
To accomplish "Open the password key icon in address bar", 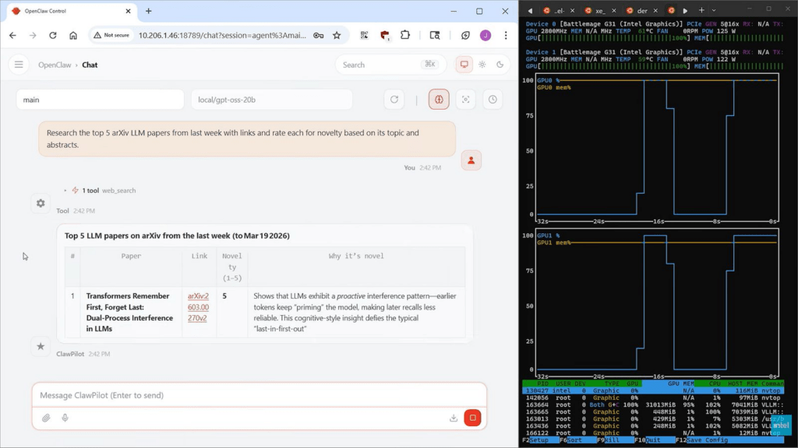I will (x=319, y=35).
